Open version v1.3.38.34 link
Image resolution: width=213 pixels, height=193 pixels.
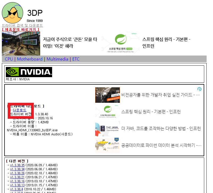tap(17, 169)
